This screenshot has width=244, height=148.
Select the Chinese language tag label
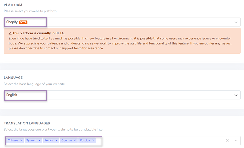(13, 141)
